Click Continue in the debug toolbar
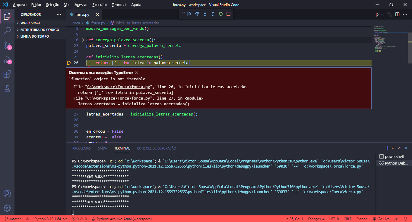 click(x=189, y=14)
